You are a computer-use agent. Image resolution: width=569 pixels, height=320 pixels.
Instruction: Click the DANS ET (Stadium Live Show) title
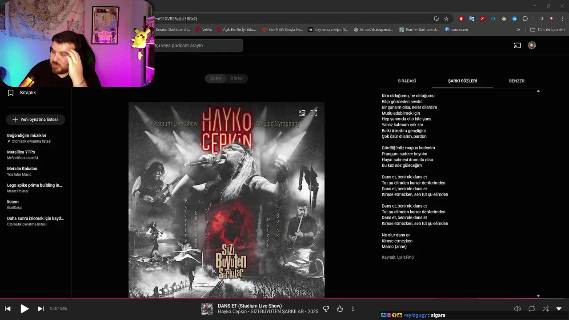250,306
